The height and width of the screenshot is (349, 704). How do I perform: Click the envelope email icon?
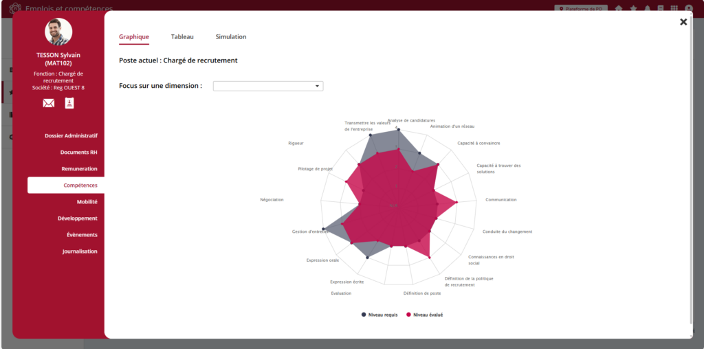(x=49, y=103)
